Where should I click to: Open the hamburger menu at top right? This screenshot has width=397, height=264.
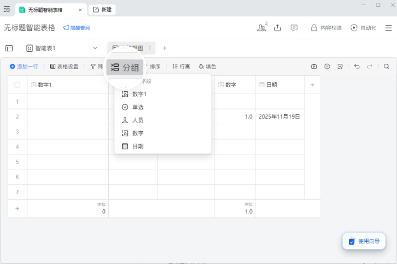[388, 28]
